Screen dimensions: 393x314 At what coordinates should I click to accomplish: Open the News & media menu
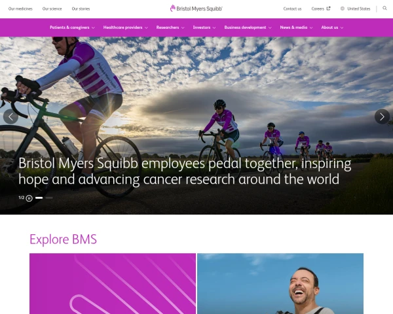coord(296,27)
